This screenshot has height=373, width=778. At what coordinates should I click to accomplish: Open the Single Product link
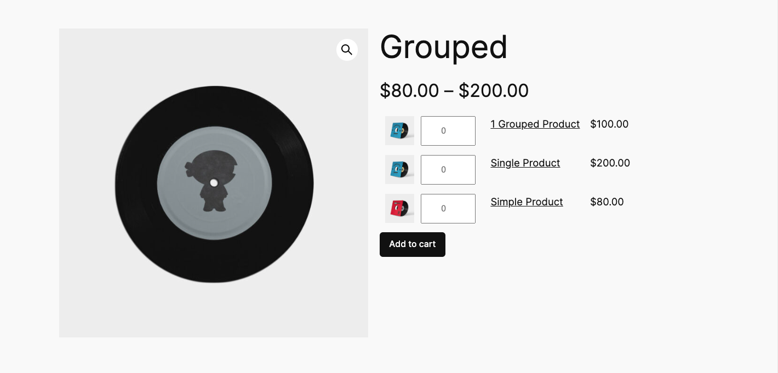[x=525, y=163]
